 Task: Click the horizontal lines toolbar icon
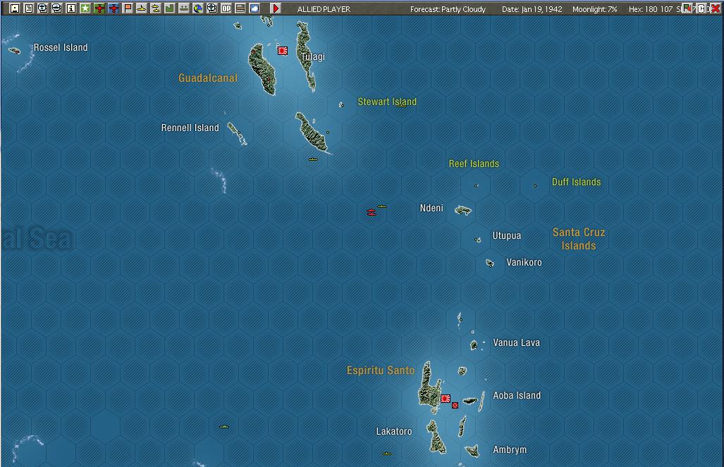point(240,8)
